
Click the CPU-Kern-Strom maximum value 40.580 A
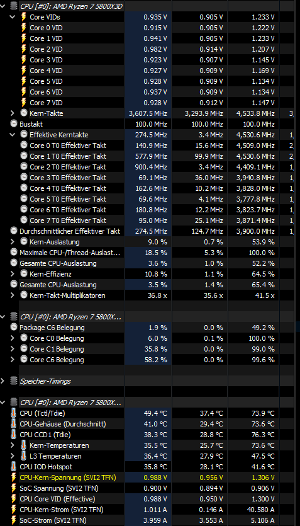pyautogui.click(x=261, y=510)
